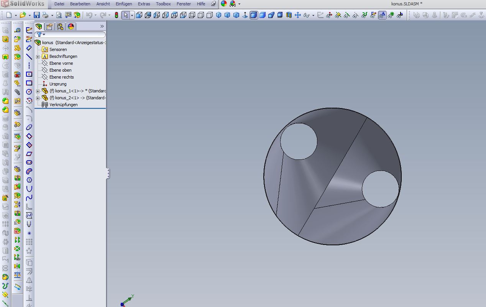Screen dimensions: 486x307
Task: Select the Smart Dimension tool icon
Action: pos(29,48)
